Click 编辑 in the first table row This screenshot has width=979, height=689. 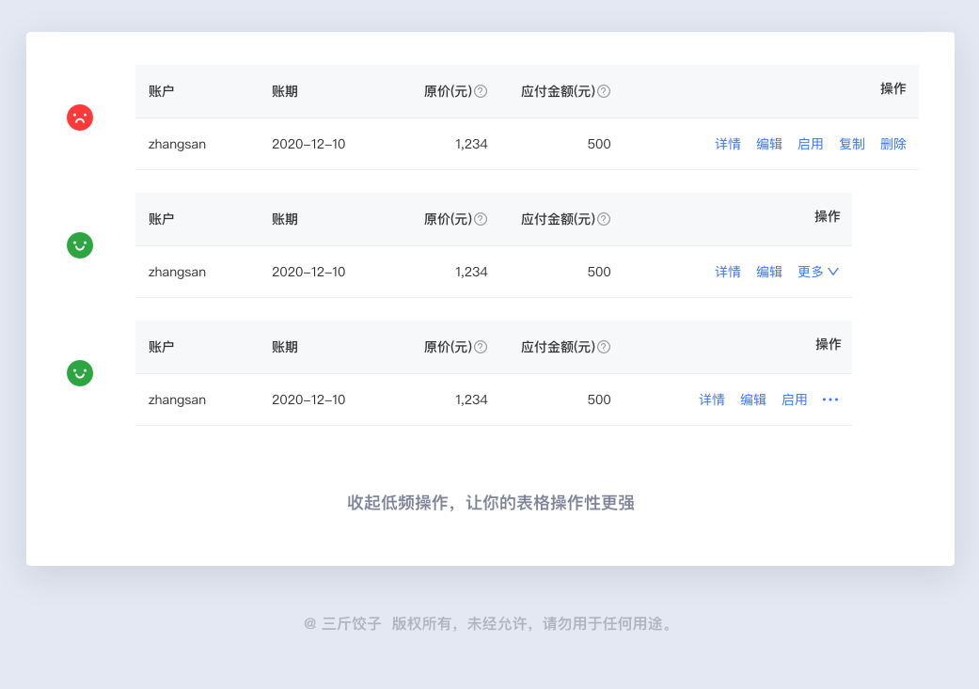point(769,144)
